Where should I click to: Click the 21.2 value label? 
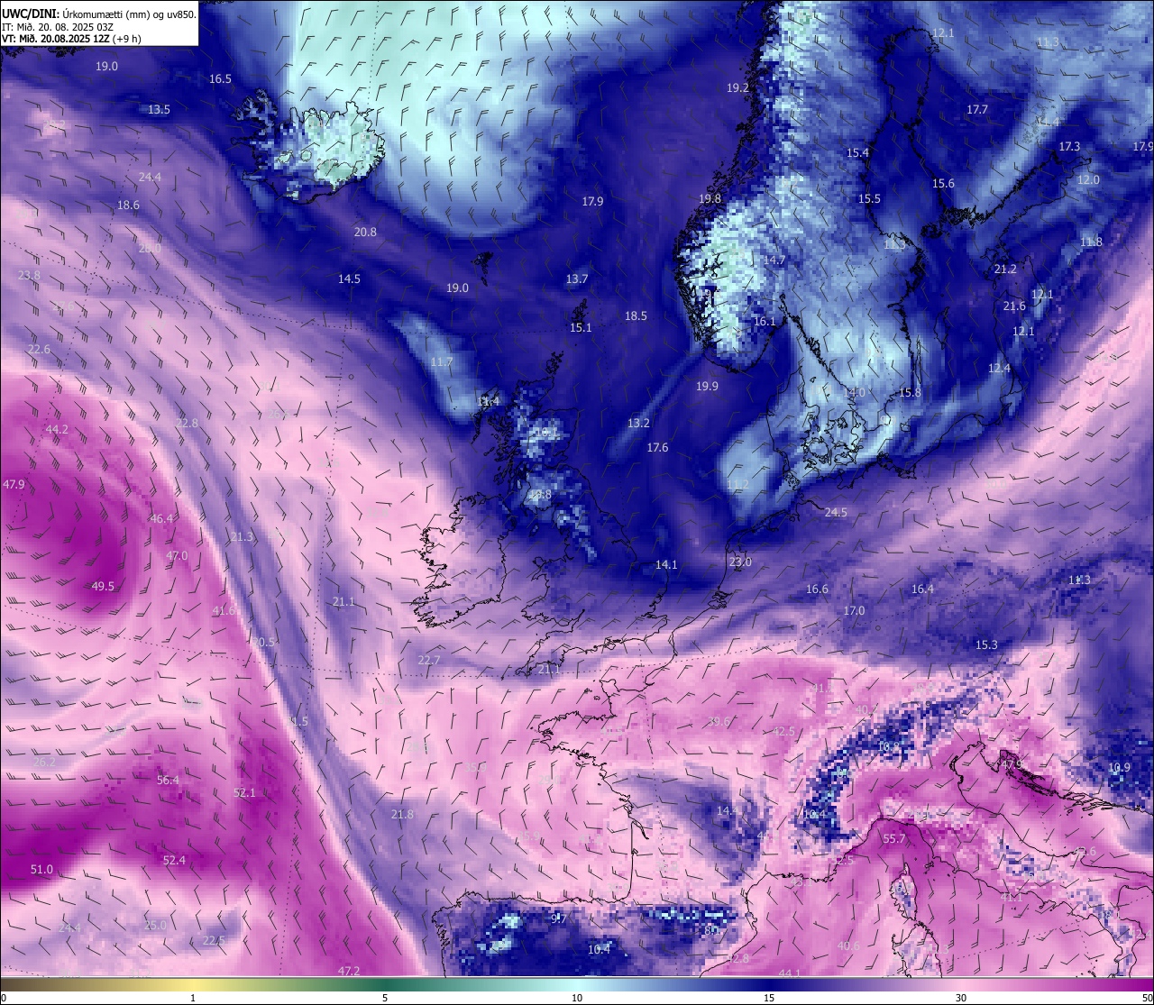coord(1005,270)
